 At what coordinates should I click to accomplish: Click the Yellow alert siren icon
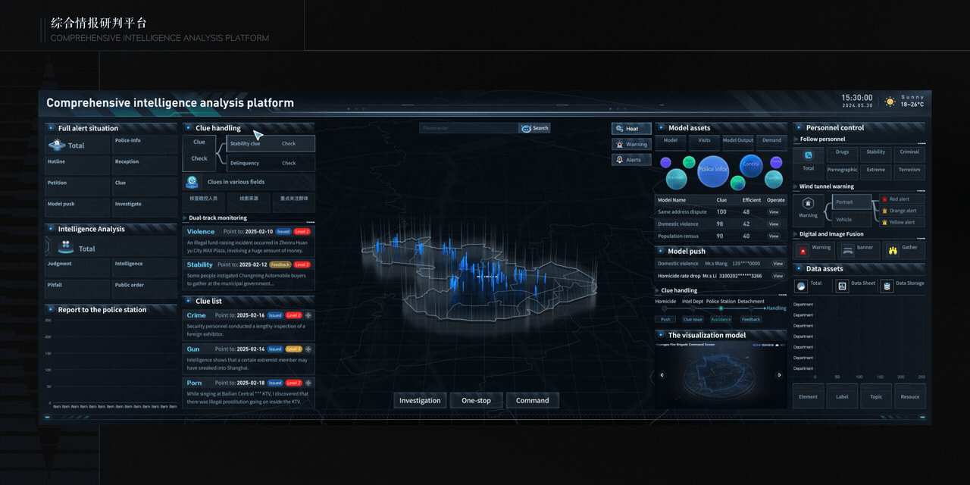tap(884, 222)
